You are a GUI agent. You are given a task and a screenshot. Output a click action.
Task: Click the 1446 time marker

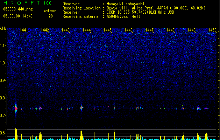[x=128, y=30]
